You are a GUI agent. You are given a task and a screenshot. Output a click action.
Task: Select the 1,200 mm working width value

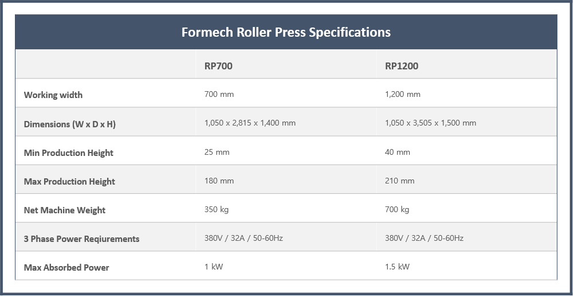click(402, 94)
